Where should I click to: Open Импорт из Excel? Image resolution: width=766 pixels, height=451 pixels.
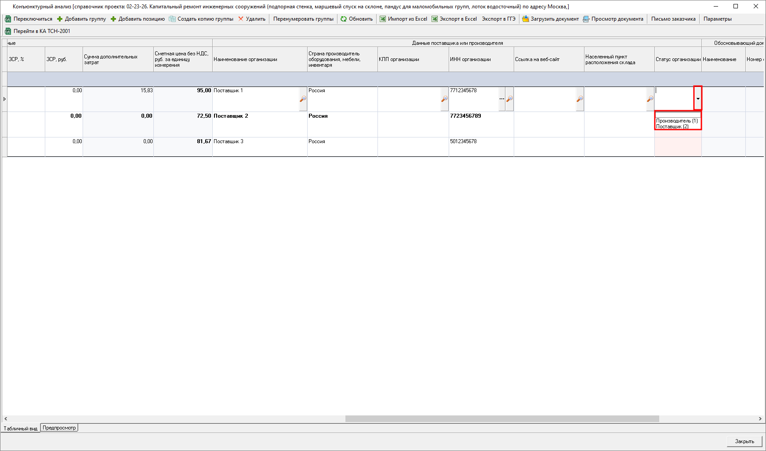403,19
